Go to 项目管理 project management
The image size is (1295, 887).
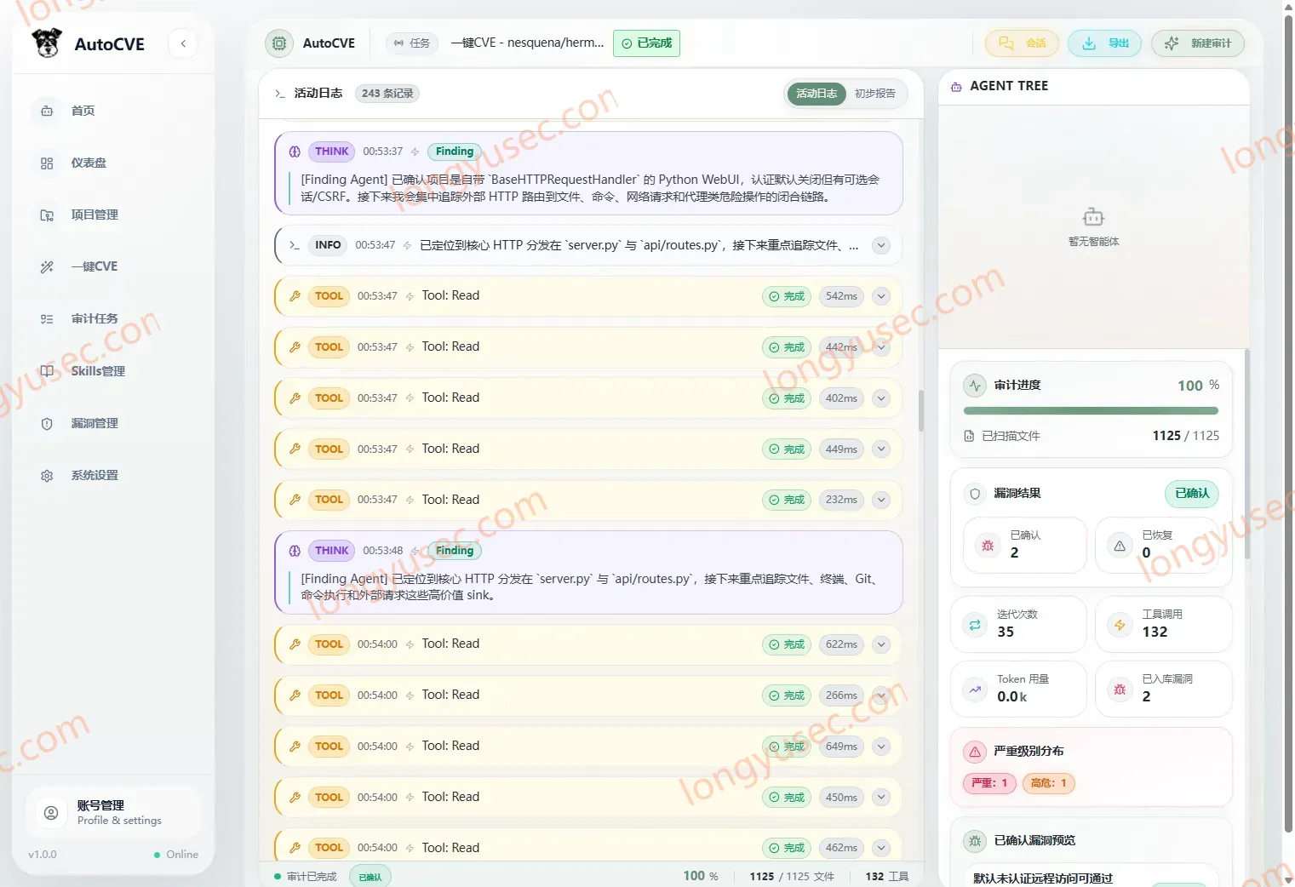(x=113, y=215)
